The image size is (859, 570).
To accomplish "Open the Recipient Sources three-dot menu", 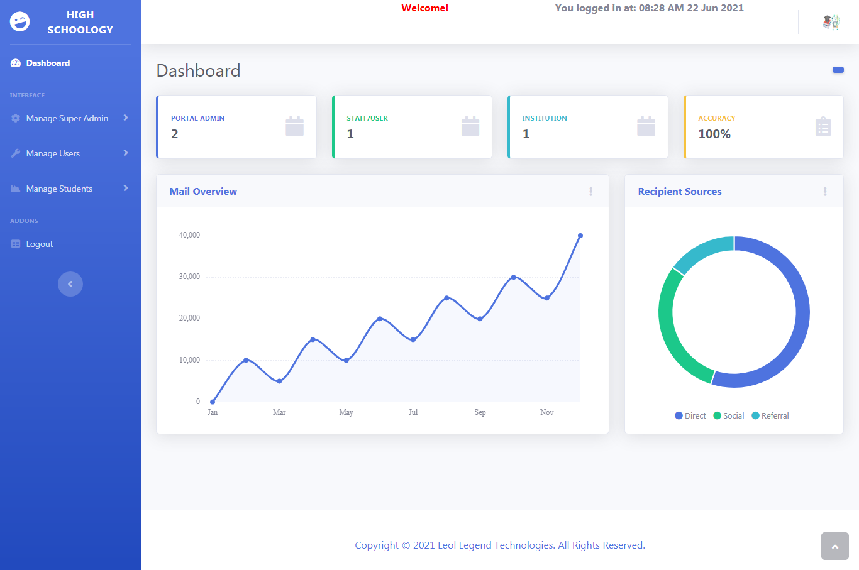I will [825, 192].
